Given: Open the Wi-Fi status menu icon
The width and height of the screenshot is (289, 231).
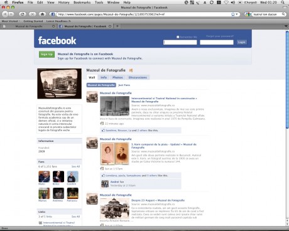Looking at the screenshot, I should tap(226, 3).
